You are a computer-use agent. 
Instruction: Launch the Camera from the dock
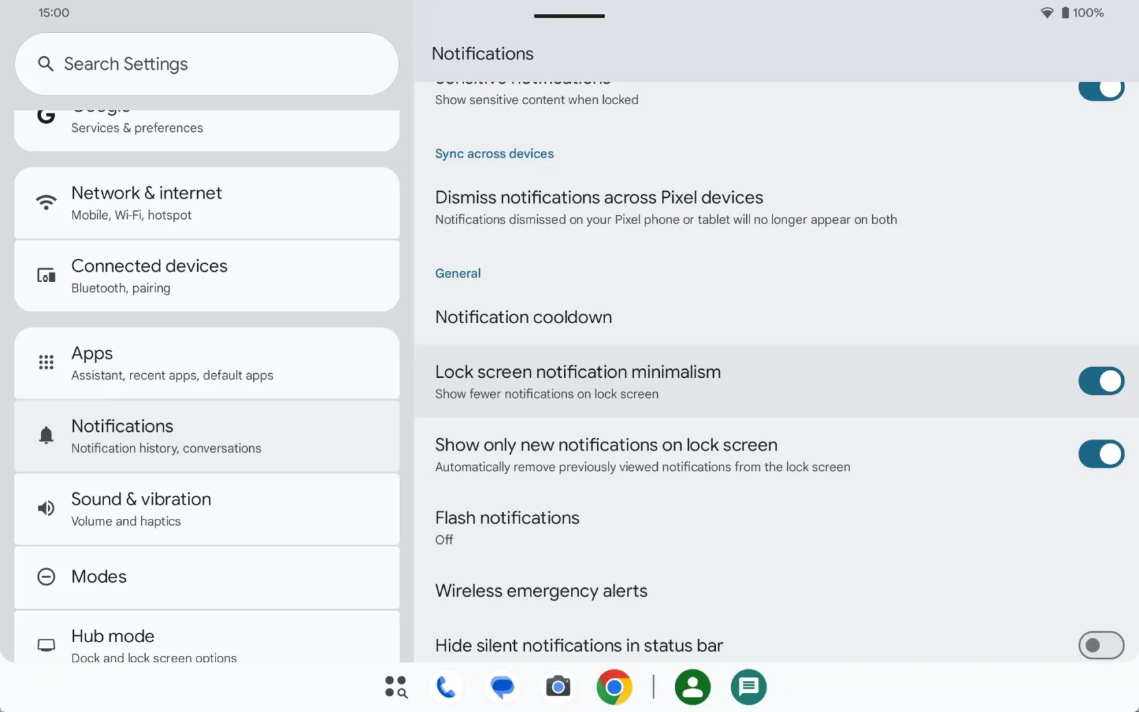coord(558,687)
